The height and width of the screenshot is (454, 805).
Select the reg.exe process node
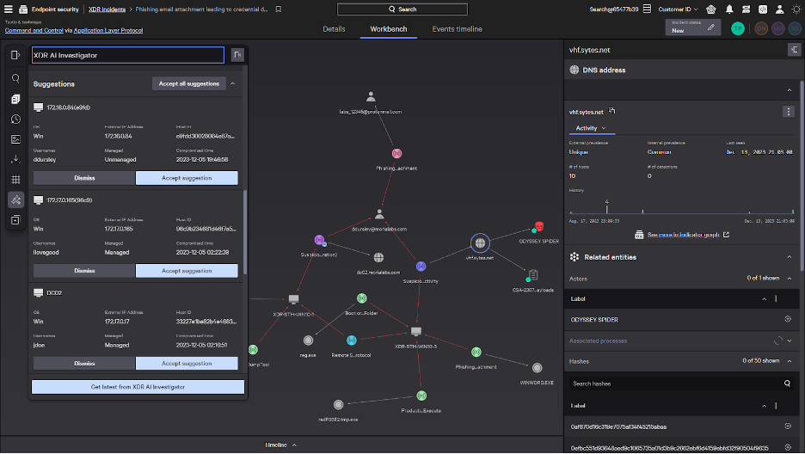(308, 340)
